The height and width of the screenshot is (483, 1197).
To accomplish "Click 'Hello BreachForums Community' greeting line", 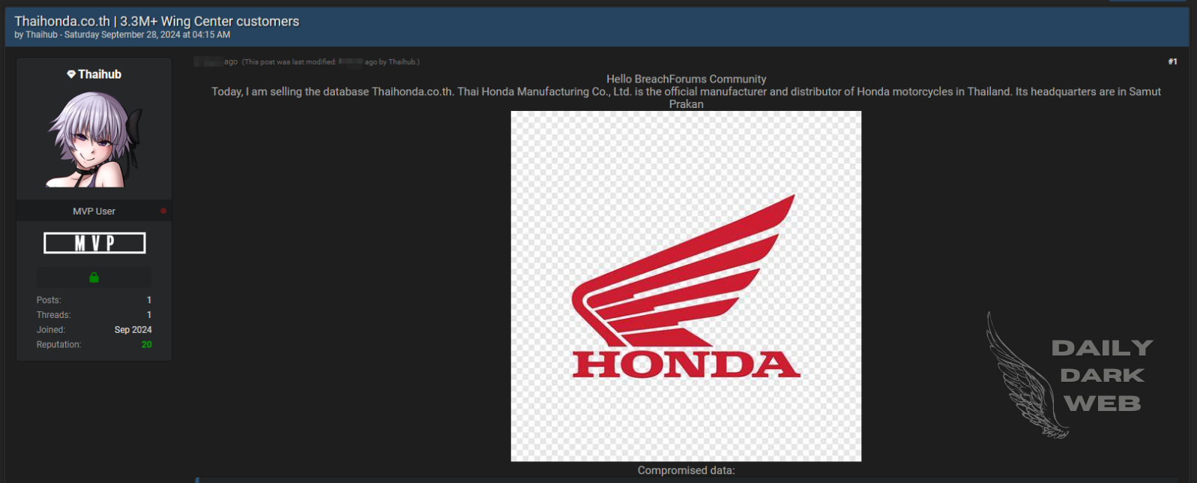I will 686,79.
